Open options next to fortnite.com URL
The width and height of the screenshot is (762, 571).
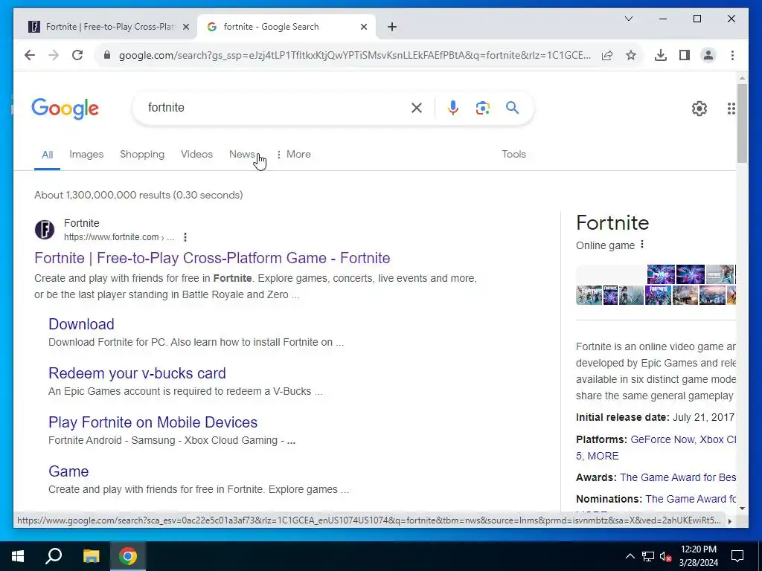pyautogui.click(x=185, y=237)
